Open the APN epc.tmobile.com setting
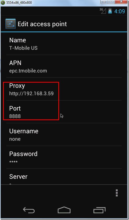 (x=64, y=66)
